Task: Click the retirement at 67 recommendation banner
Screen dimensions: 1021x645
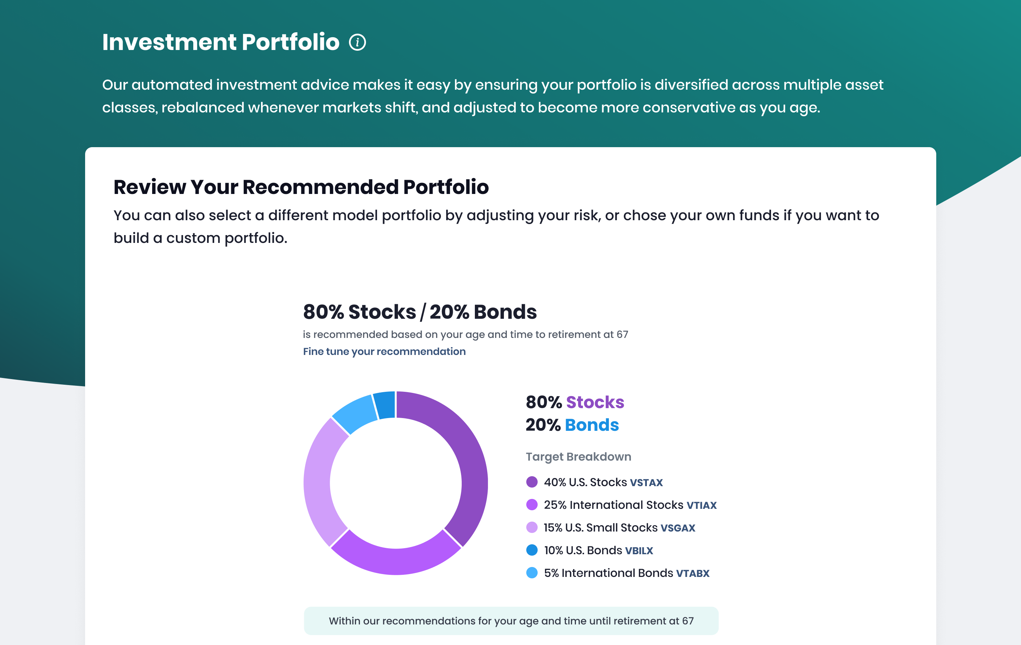Action: click(x=511, y=621)
